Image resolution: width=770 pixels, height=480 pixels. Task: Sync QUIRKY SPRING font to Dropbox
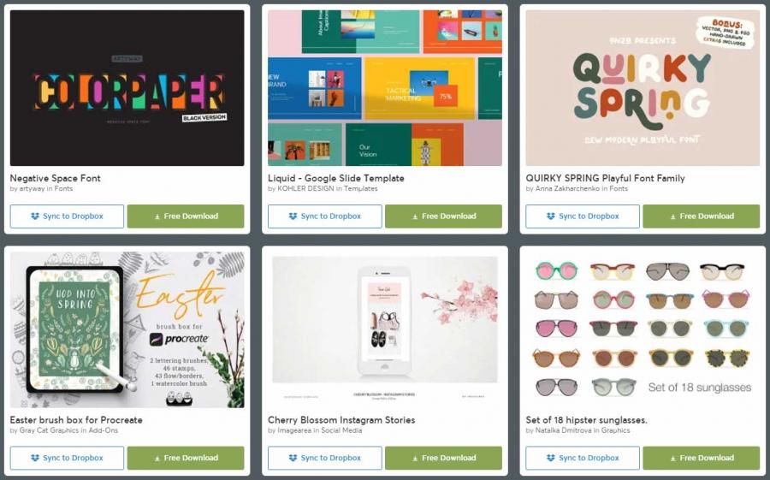[x=583, y=216]
